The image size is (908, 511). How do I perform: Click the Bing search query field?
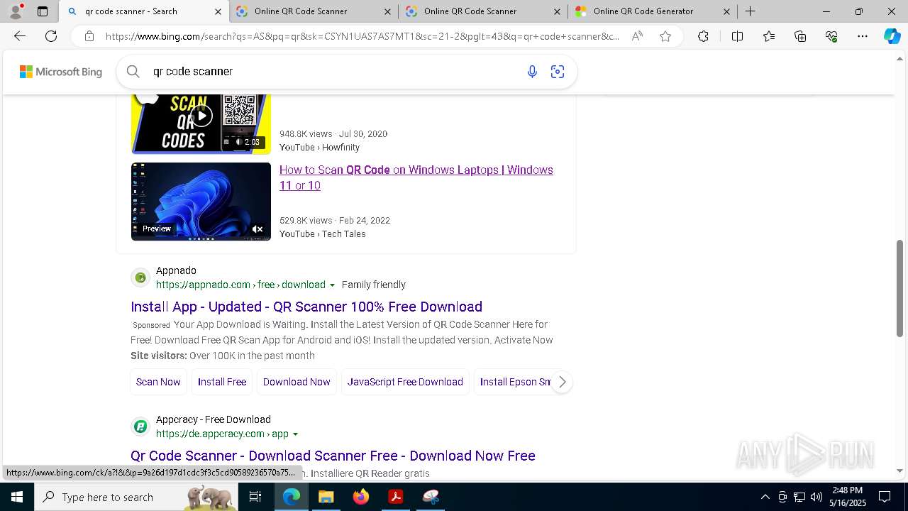pos(333,72)
